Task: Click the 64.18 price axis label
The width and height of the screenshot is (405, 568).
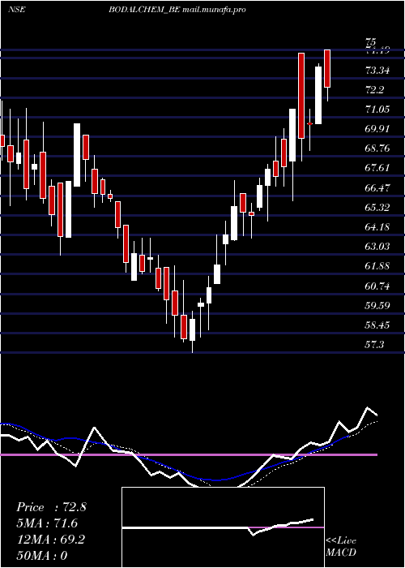Action: click(378, 227)
